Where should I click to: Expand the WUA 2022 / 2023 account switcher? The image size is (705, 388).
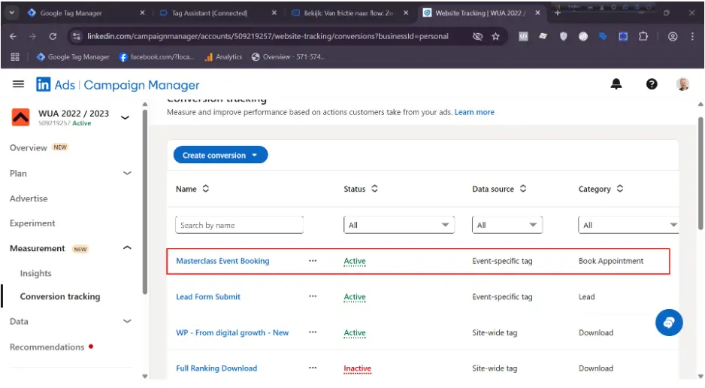coord(125,117)
